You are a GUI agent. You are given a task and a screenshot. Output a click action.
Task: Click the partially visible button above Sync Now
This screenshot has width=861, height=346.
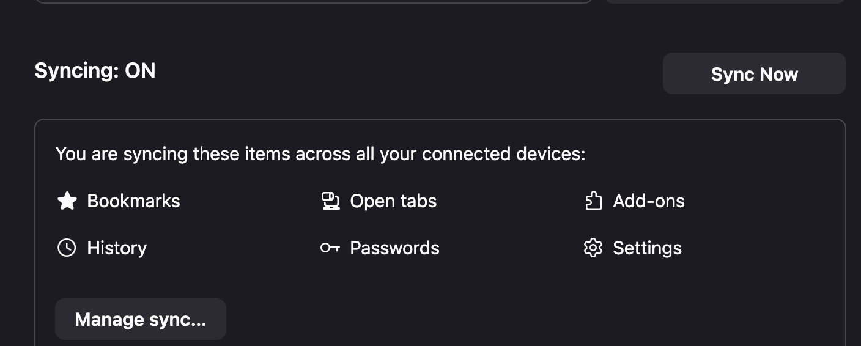coord(725,1)
